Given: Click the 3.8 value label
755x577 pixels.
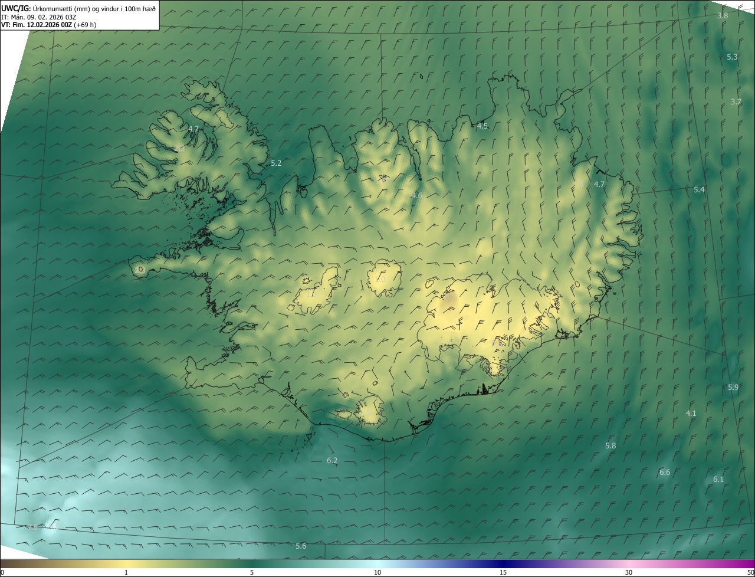Looking at the screenshot, I should (723, 15).
